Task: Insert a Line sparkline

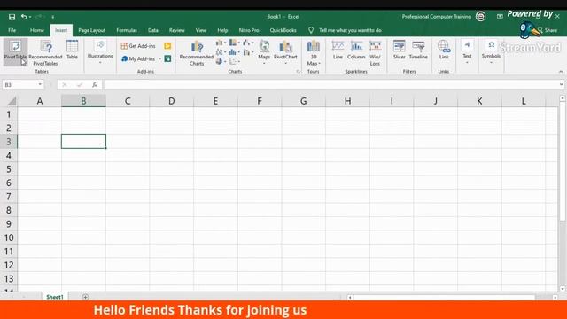Action: (338, 50)
